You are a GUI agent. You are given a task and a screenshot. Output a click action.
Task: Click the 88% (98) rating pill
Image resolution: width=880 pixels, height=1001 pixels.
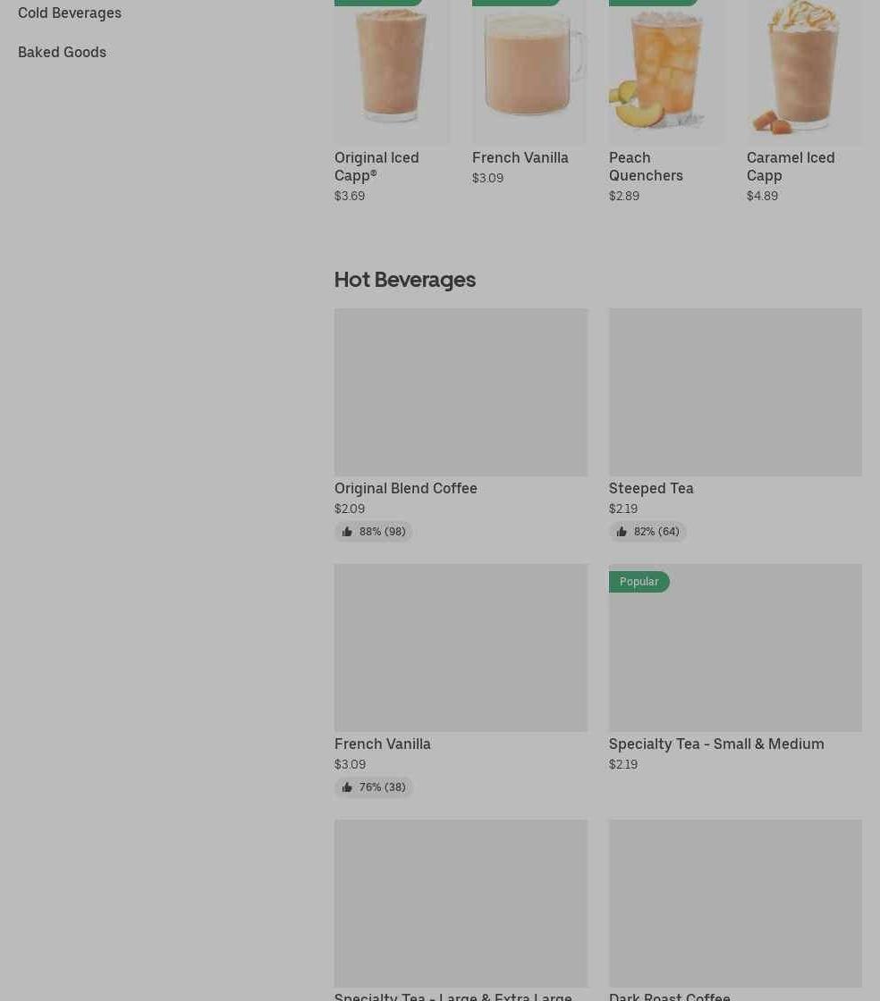coord(374,531)
